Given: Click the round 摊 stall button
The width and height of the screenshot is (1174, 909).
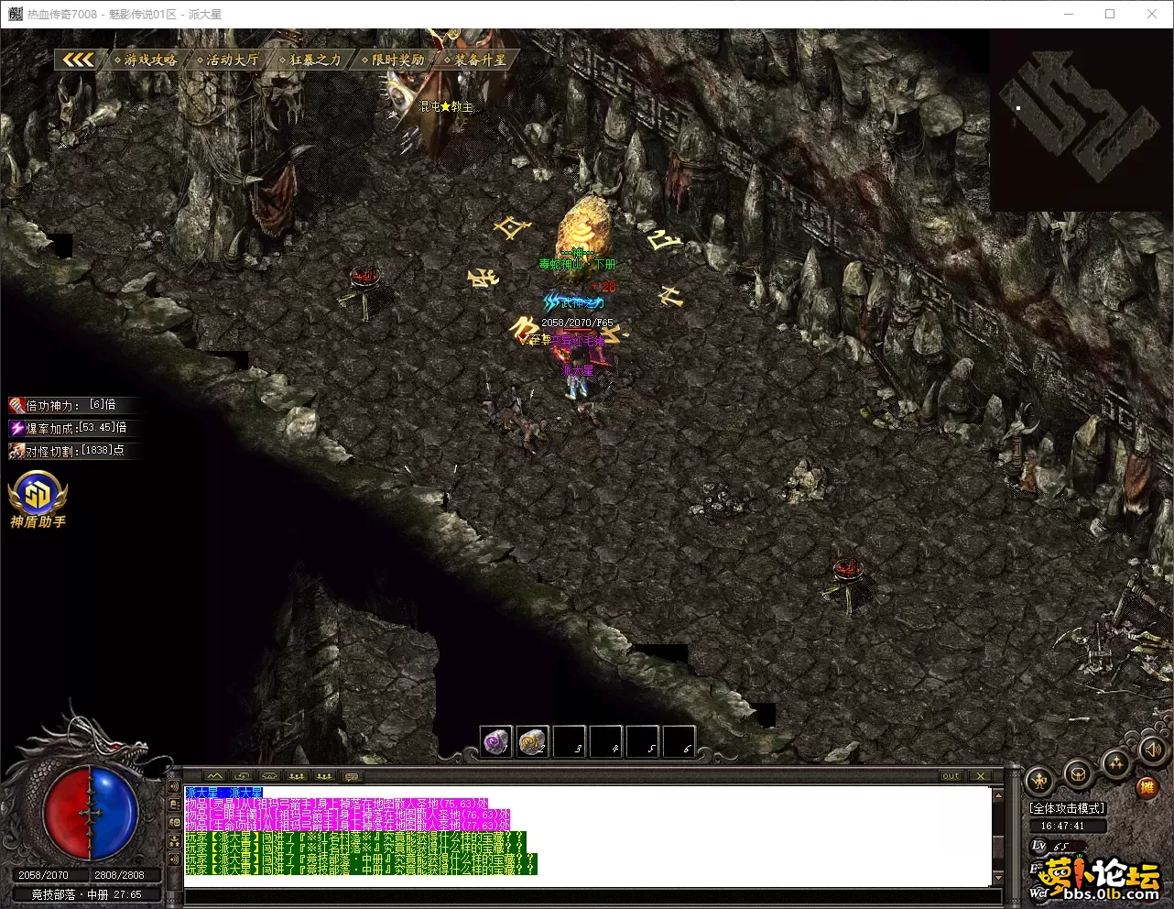Looking at the screenshot, I should pyautogui.click(x=1147, y=787).
